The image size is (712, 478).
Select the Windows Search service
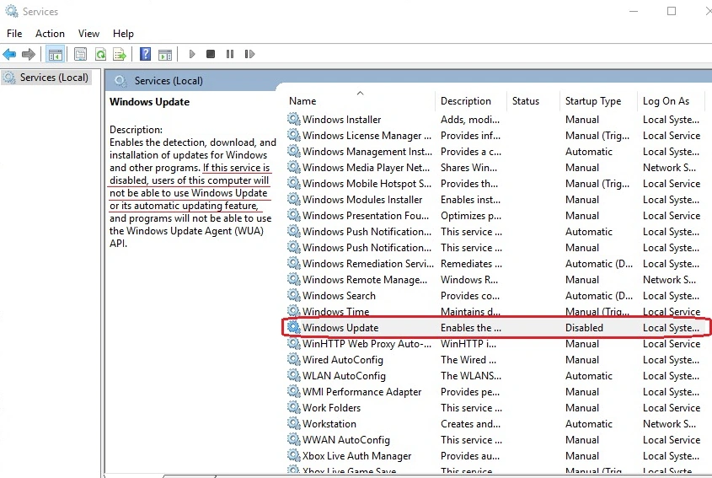tap(339, 296)
